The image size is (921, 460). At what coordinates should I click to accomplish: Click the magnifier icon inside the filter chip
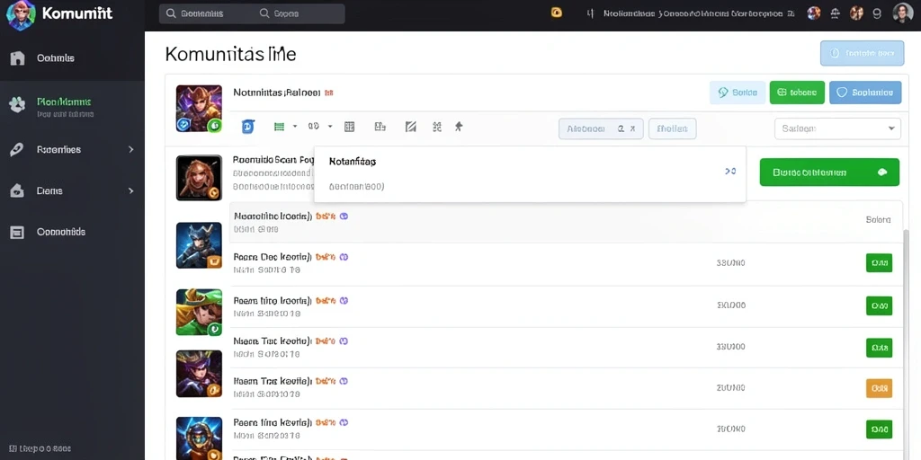tap(621, 128)
